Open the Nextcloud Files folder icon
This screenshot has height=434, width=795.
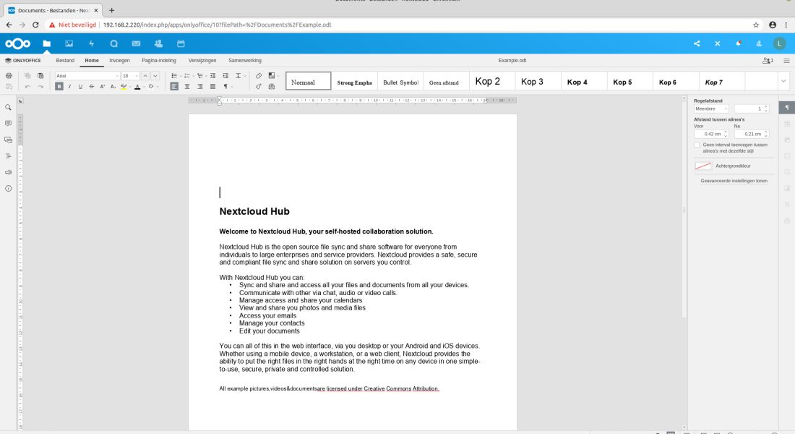(47, 43)
